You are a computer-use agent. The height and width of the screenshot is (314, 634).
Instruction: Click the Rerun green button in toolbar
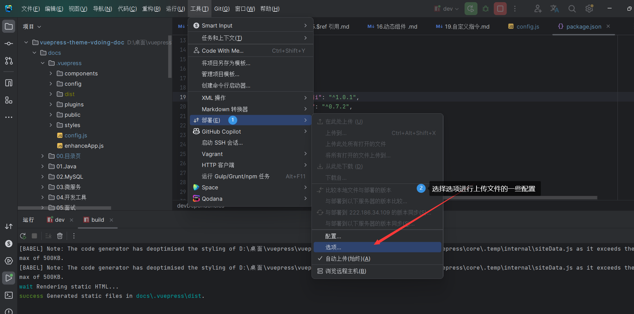pos(471,9)
